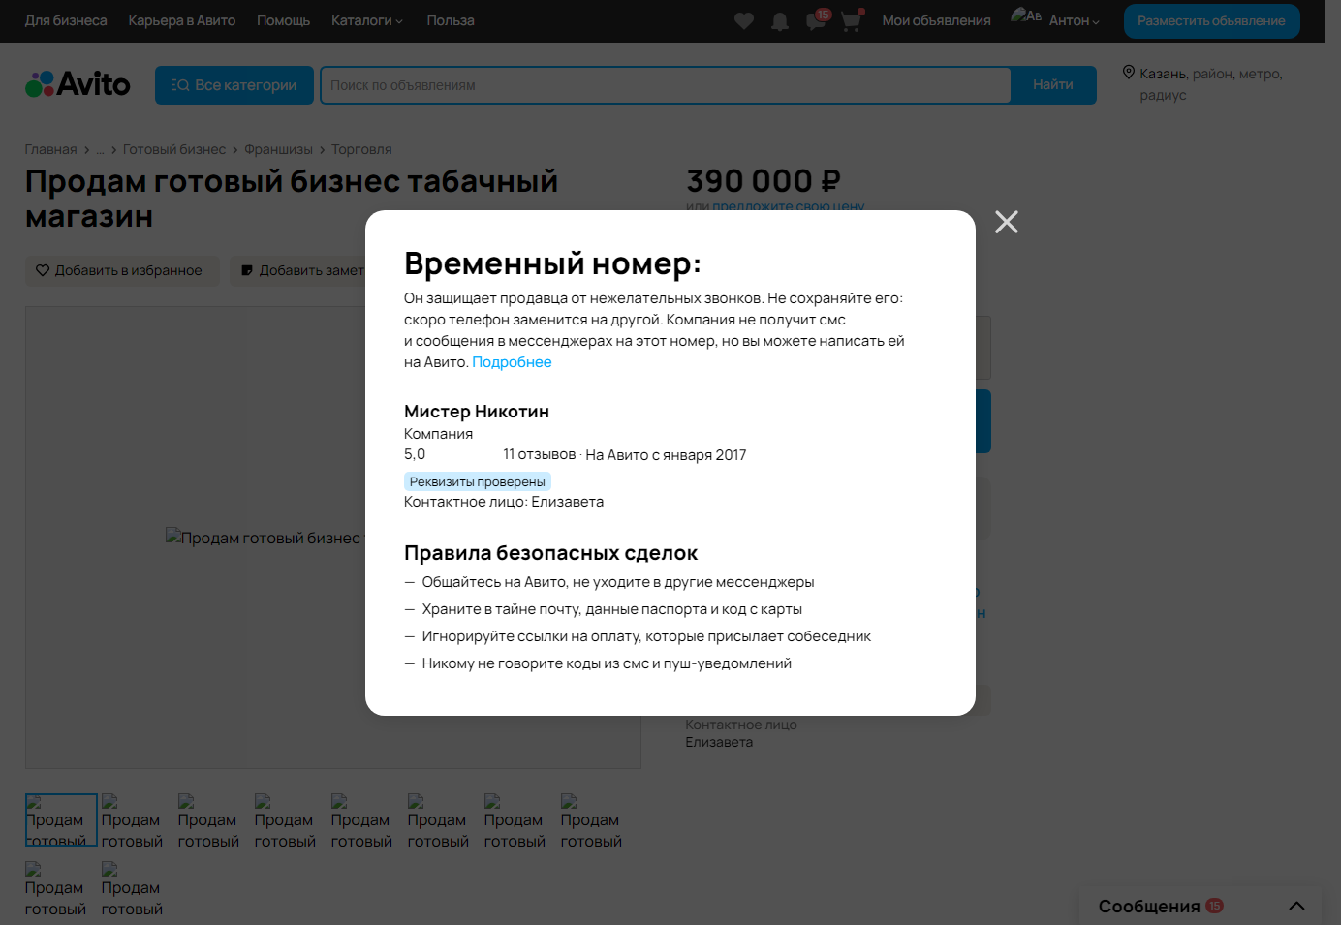Go to the Помощь page
Screen dimensions: 1341x925
pos(284,20)
